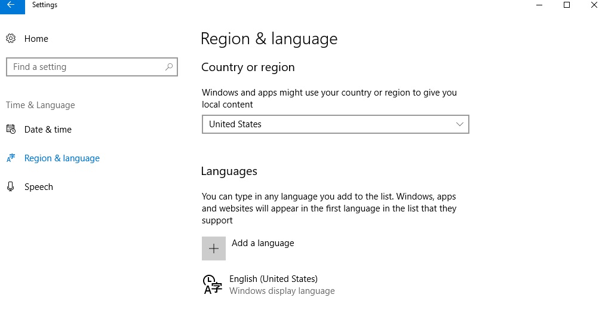
Task: Click the Add a language label
Action: pos(263,243)
